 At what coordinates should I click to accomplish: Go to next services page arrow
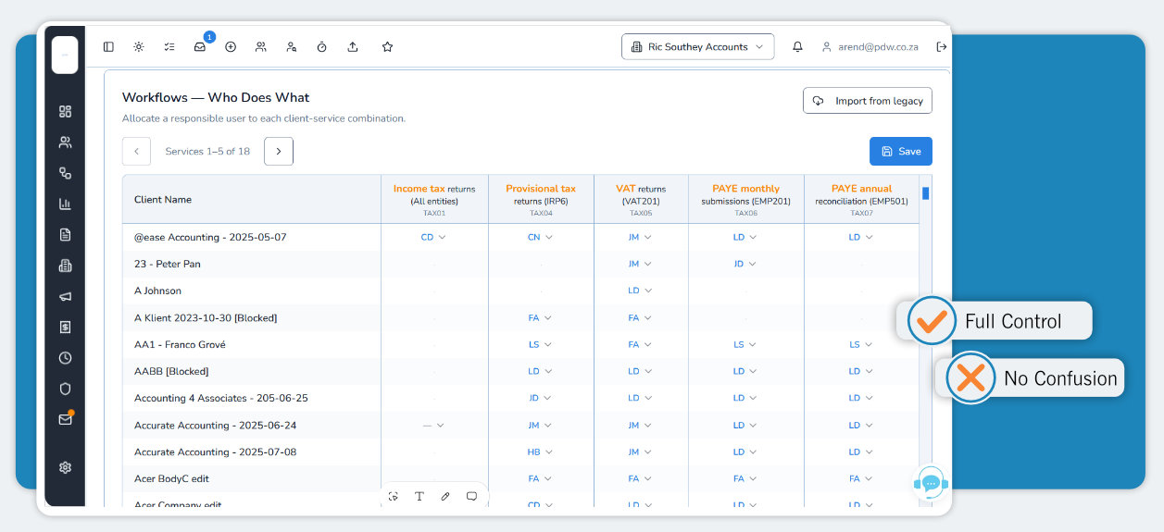point(279,152)
